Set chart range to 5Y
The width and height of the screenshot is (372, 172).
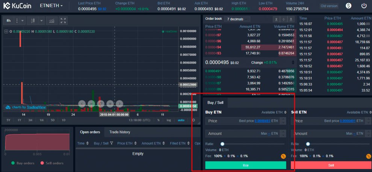point(9,120)
